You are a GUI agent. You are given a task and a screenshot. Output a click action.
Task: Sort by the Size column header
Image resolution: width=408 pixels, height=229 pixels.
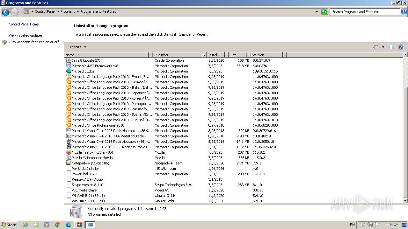point(238,55)
